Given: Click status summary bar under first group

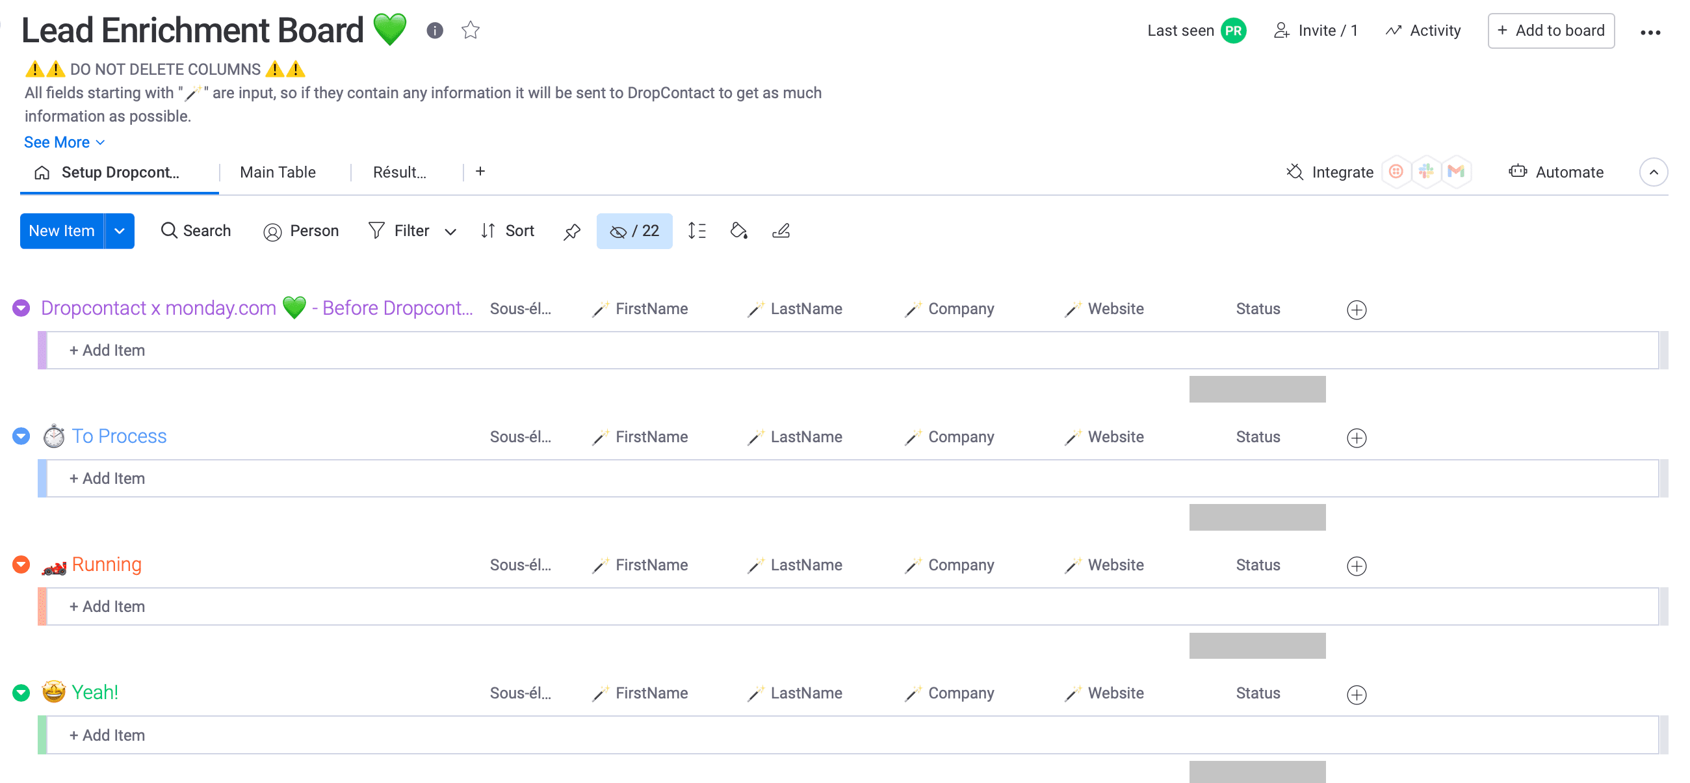Looking at the screenshot, I should tap(1257, 389).
